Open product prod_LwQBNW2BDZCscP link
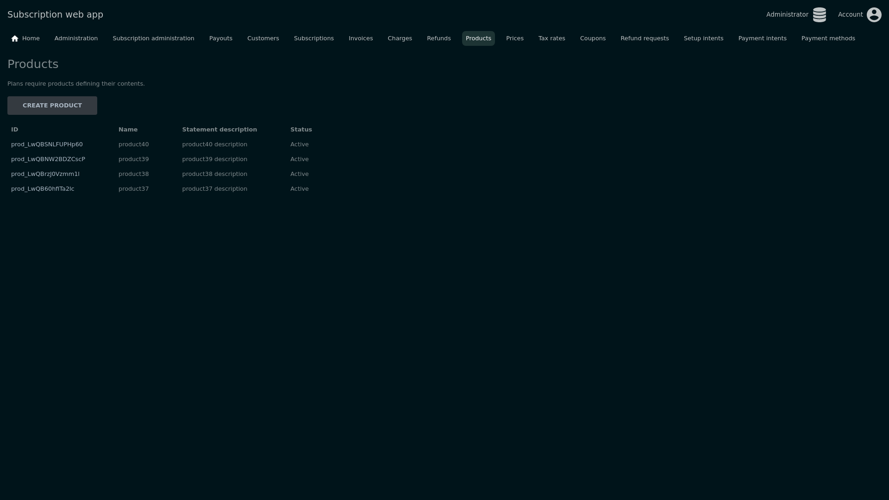The width and height of the screenshot is (889, 500). pos(48,159)
